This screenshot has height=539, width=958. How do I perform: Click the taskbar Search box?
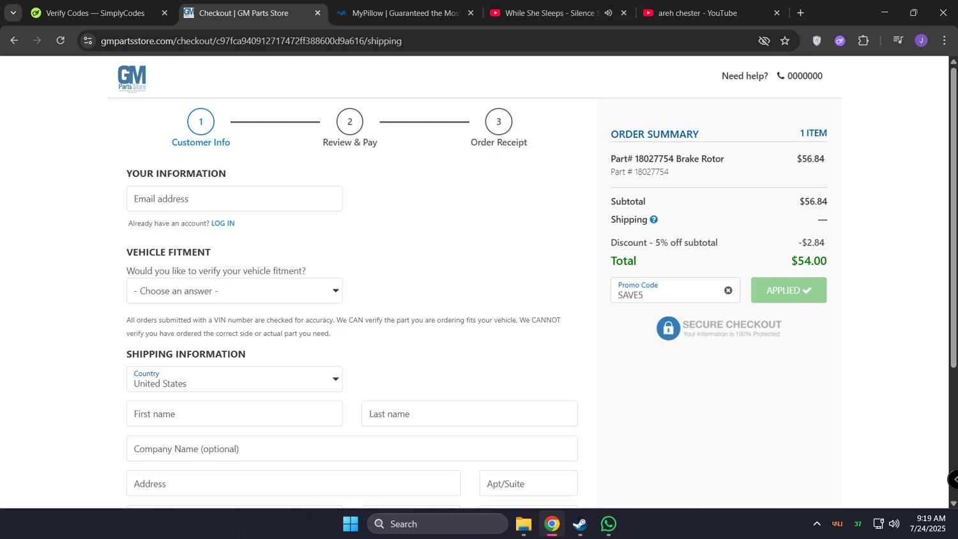tap(437, 524)
